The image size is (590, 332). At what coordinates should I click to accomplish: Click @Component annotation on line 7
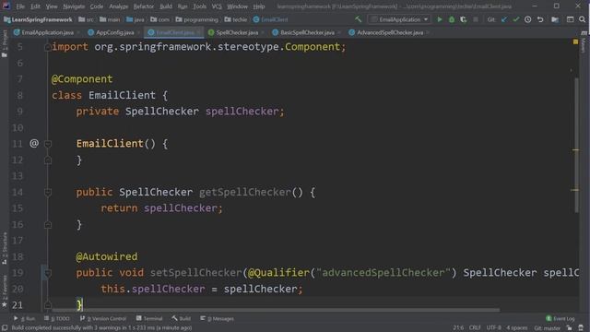point(82,79)
